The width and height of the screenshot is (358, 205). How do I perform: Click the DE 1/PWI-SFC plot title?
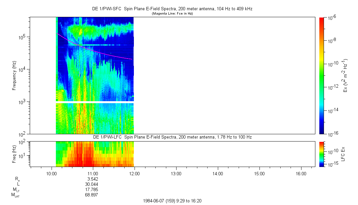click(x=172, y=9)
